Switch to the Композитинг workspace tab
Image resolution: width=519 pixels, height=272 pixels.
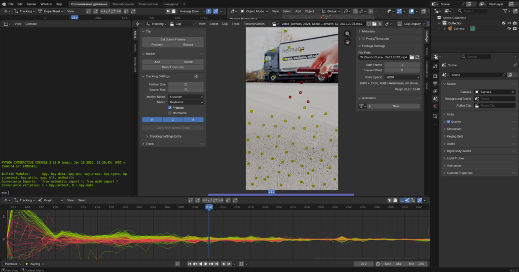pyautogui.click(x=149, y=4)
